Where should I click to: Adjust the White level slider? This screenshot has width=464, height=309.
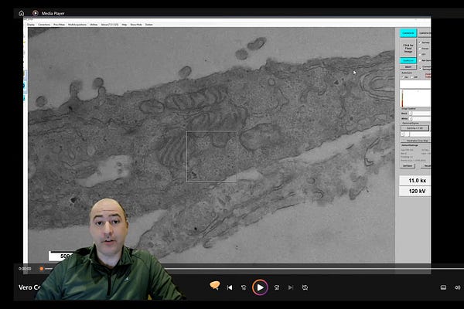421,118
